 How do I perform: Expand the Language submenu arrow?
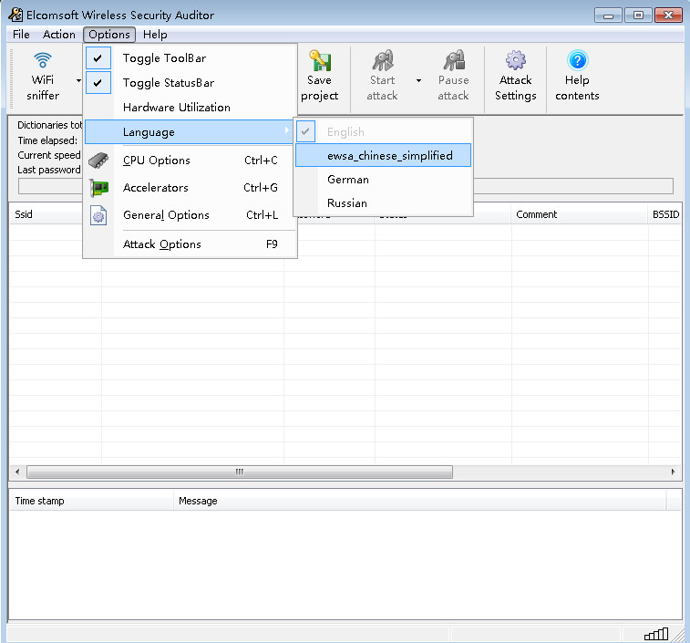(x=286, y=130)
